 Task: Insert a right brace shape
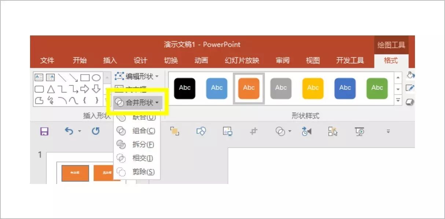[x=96, y=100]
